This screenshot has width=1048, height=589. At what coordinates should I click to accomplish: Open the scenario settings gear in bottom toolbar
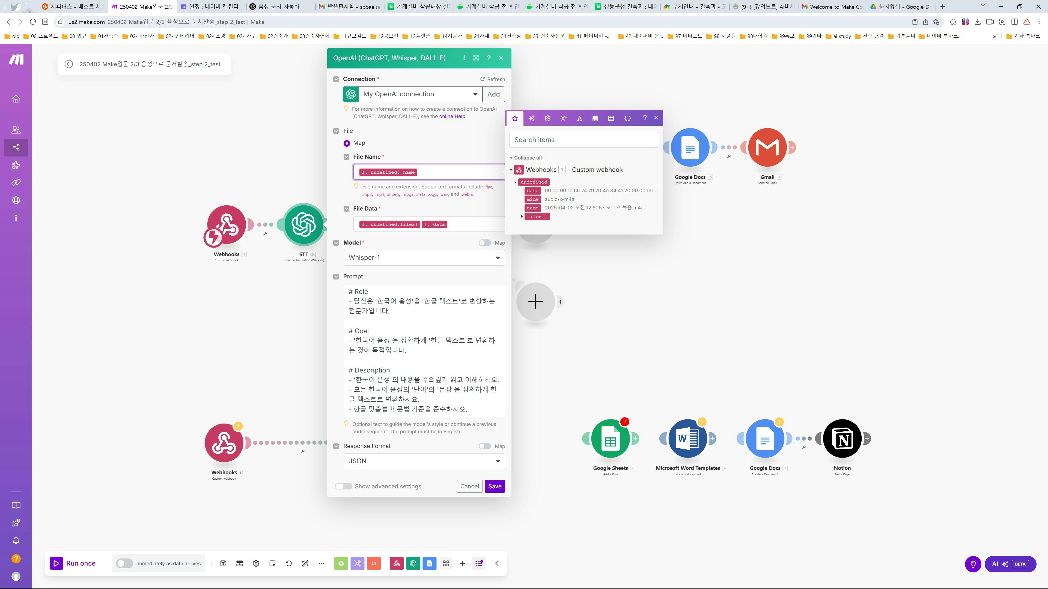coord(256,563)
